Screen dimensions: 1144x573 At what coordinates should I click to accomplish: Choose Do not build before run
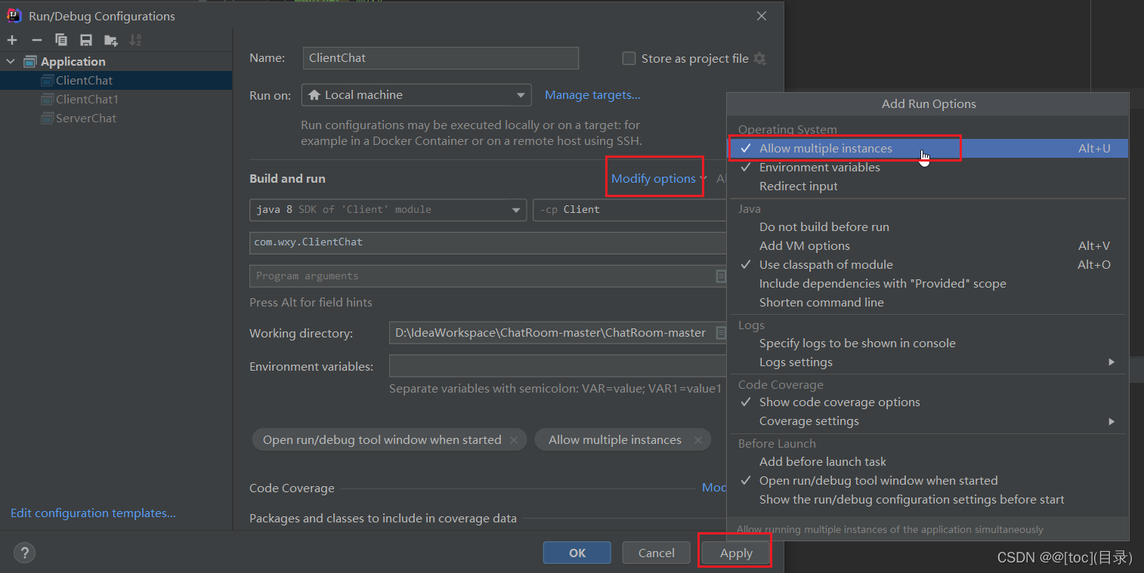[x=928, y=227]
